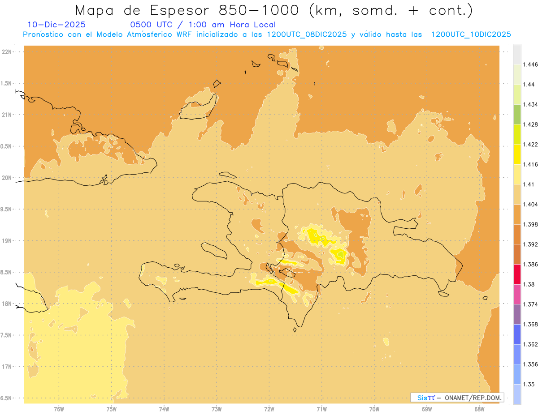Click the 68W longitude axis label

[x=479, y=409]
